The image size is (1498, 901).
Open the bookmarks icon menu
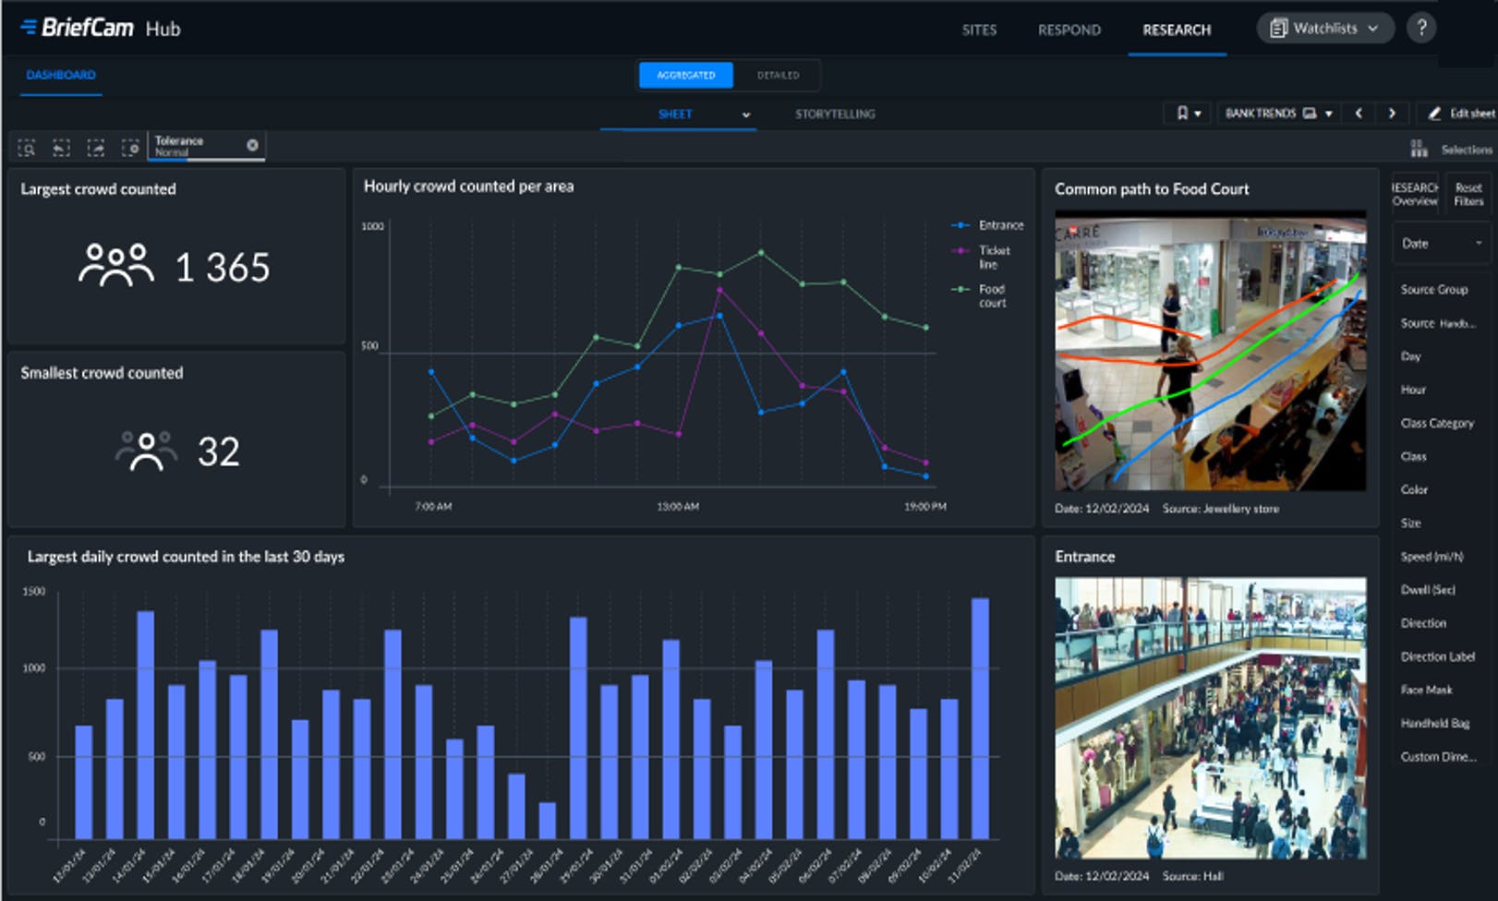click(x=1188, y=114)
